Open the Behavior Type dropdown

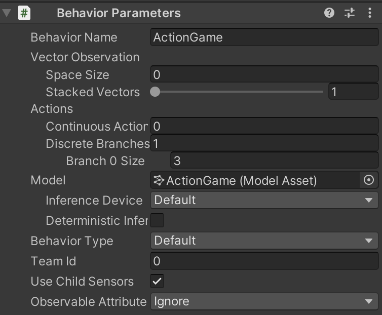tap(264, 241)
